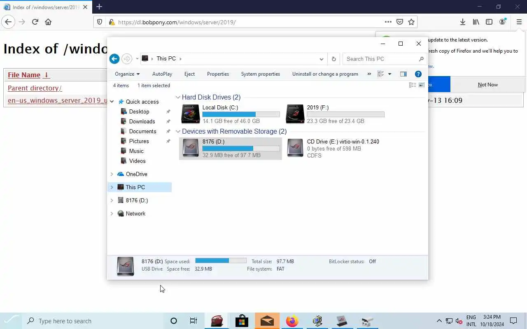Expand the 8176 (D:) tree node

click(x=112, y=200)
